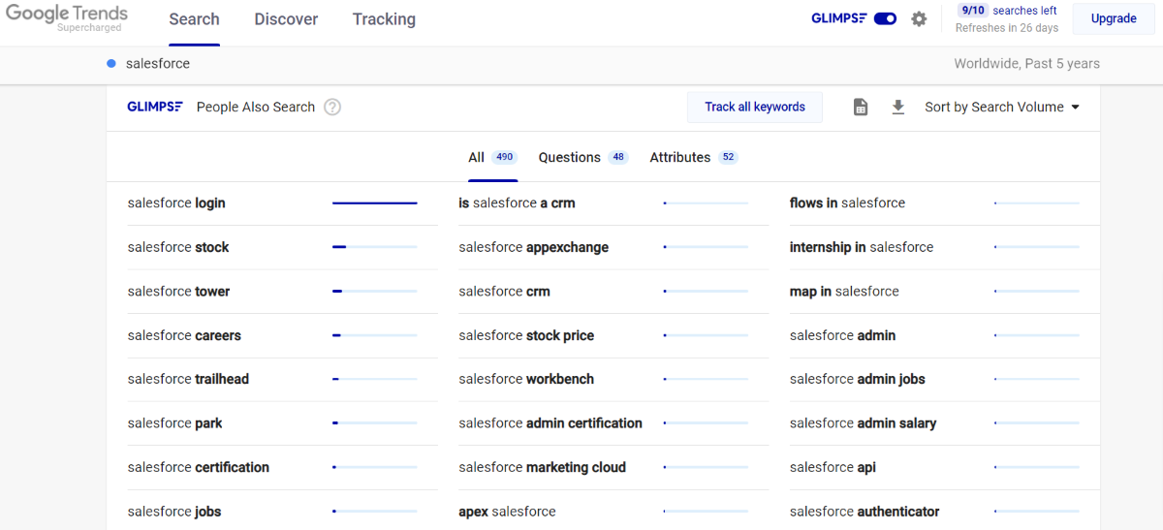Click the searches left counter
This screenshot has width=1163, height=530.
pos(1008,11)
